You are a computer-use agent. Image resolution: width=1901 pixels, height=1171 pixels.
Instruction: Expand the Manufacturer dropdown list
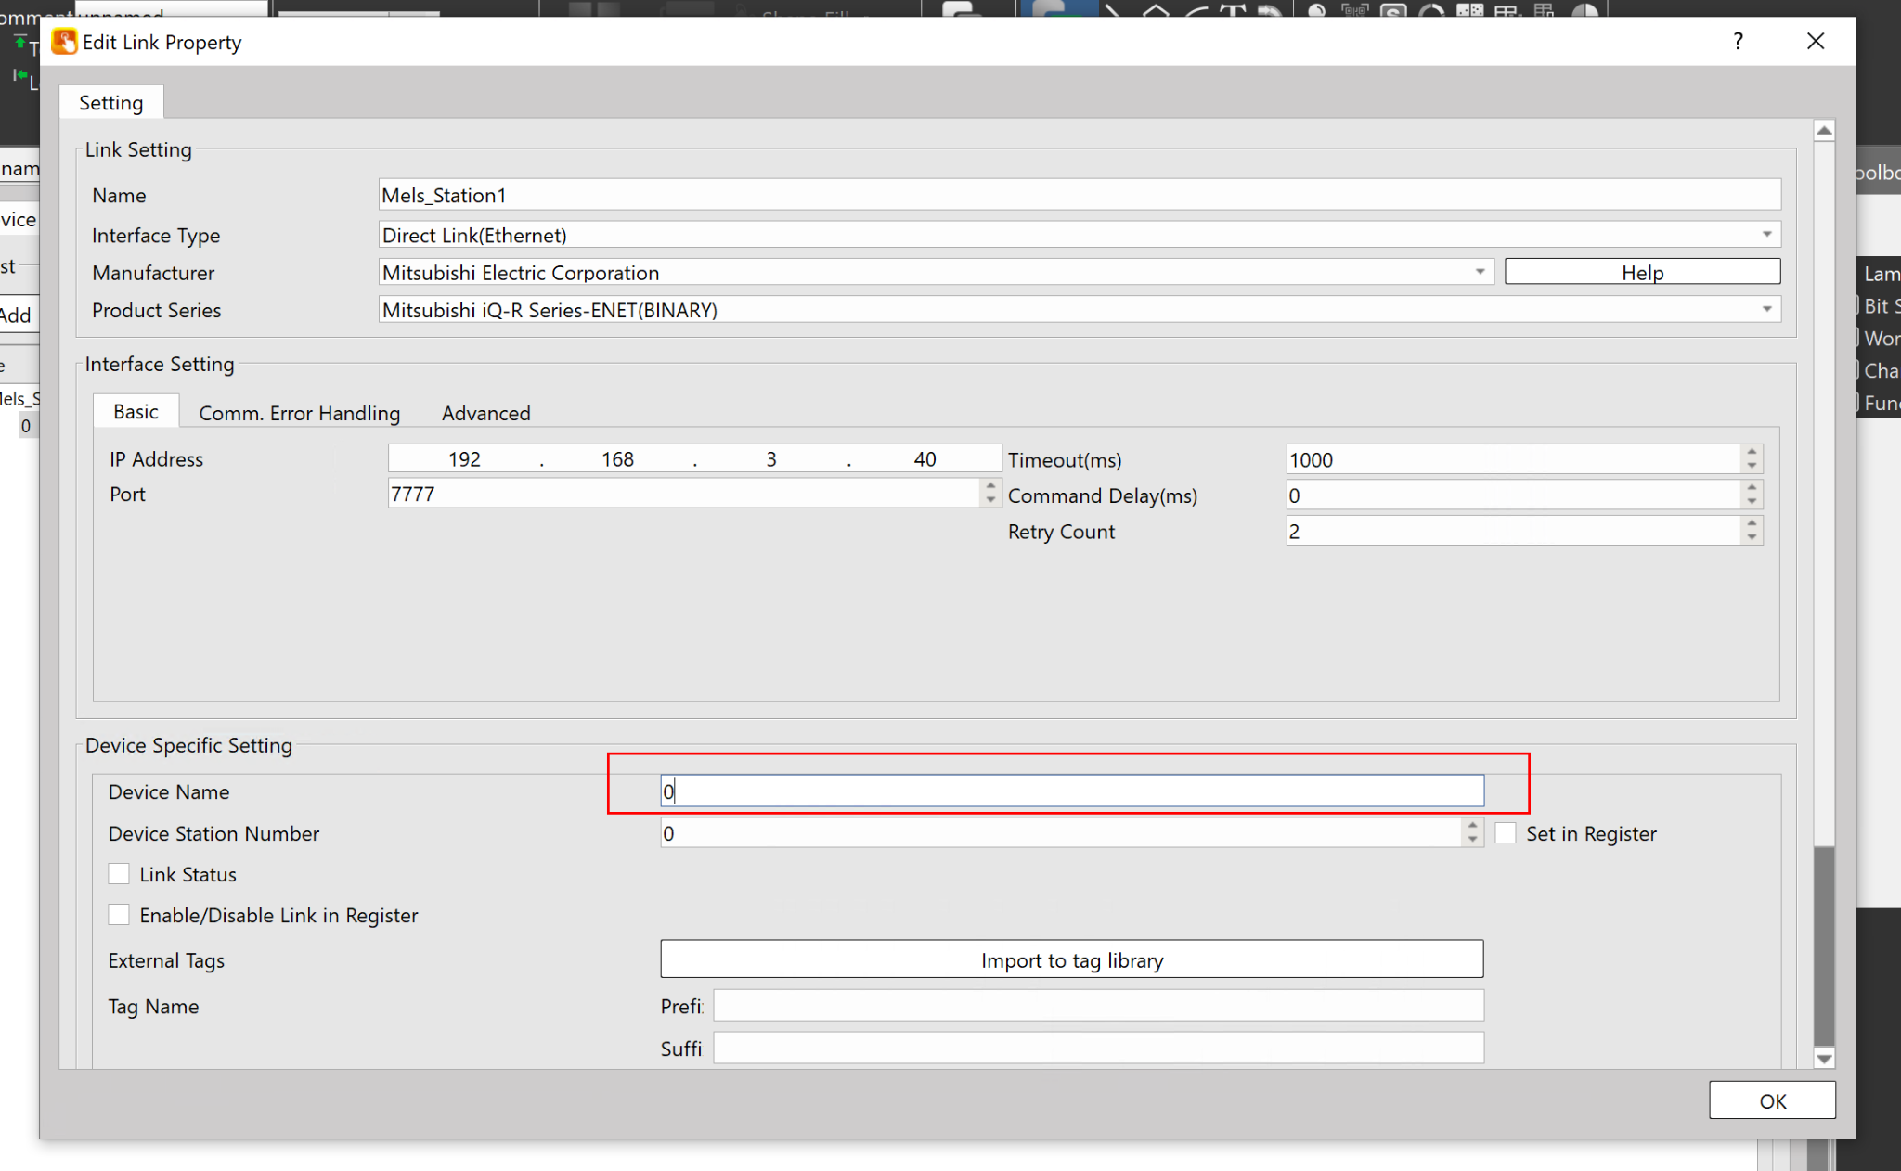(1480, 272)
